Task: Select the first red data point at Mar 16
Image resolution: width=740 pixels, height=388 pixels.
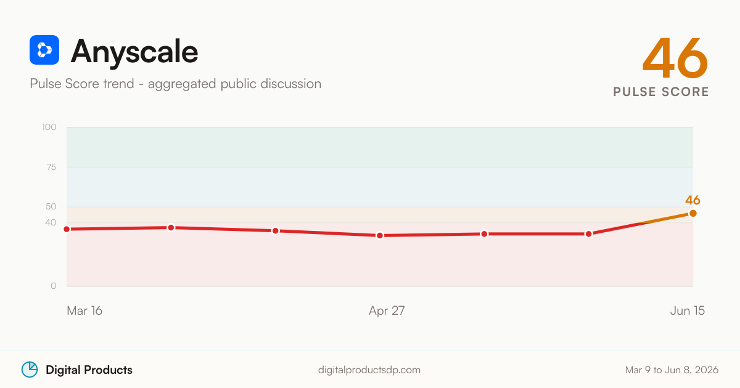Action: (67, 229)
